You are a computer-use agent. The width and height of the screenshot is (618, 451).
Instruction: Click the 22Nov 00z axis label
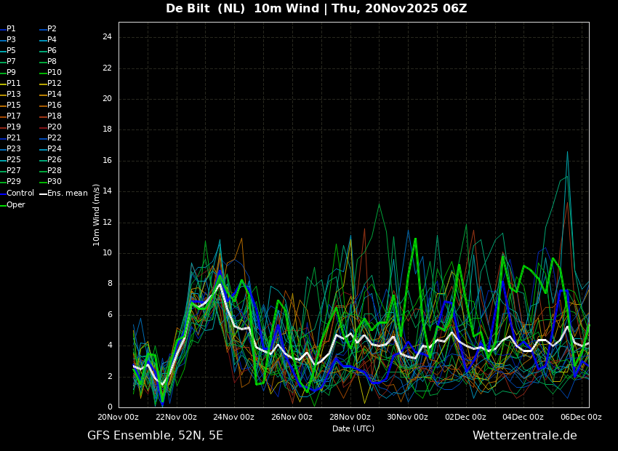coord(177,417)
